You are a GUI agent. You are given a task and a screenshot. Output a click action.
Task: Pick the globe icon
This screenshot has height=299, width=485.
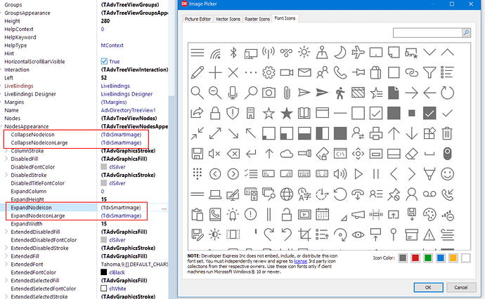click(x=286, y=194)
